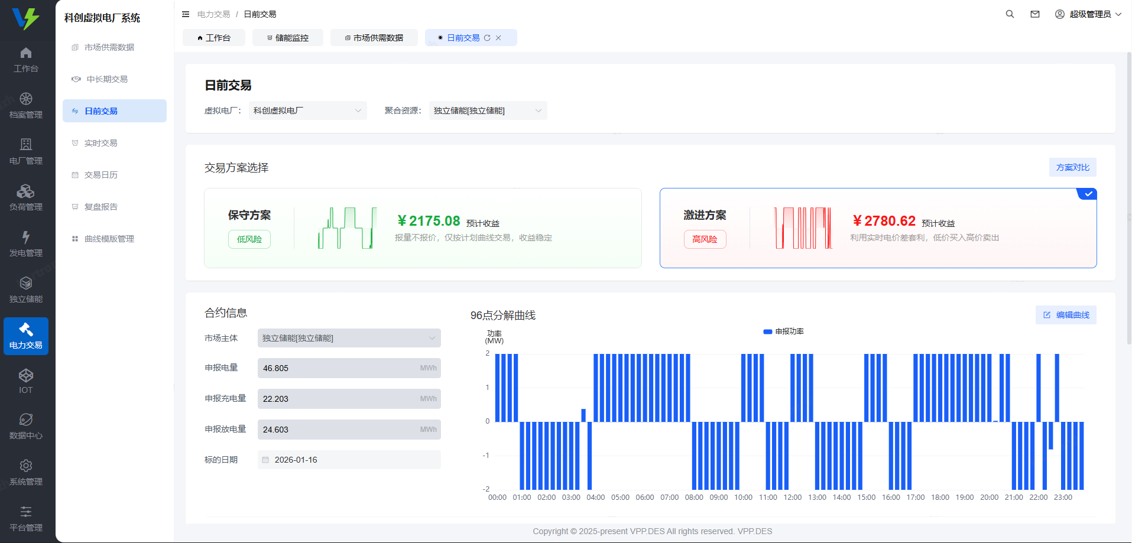Viewport: 1132px width, 543px height.
Task: Select the 档案管理 sidebar icon
Action: click(x=25, y=105)
